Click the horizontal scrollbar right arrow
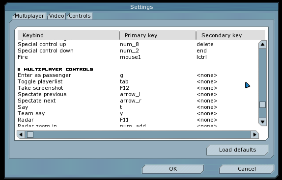The height and width of the screenshot is (180, 282). tap(254, 134)
